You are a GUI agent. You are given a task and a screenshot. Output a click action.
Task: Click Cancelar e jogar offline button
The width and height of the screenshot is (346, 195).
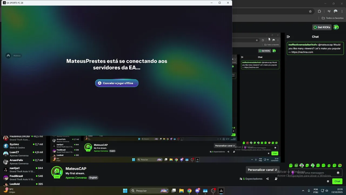tap(117, 83)
